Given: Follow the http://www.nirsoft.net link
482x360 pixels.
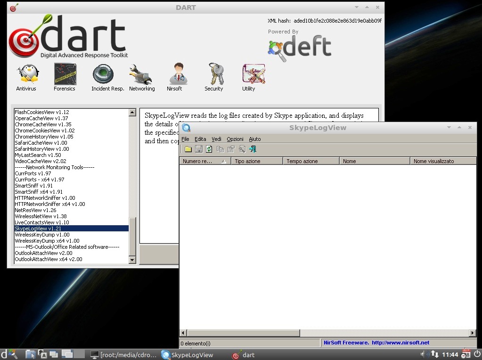Looking at the screenshot, I should click(x=400, y=343).
